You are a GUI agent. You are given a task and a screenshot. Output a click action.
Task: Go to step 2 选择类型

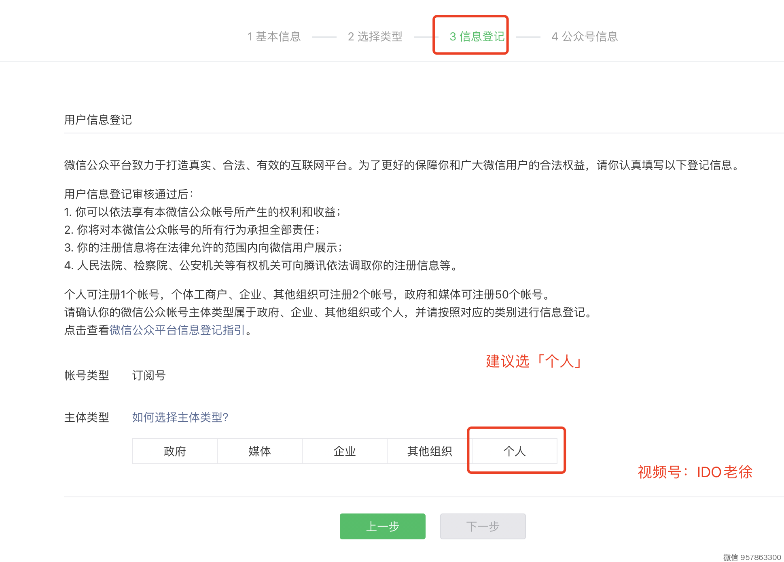click(x=375, y=36)
